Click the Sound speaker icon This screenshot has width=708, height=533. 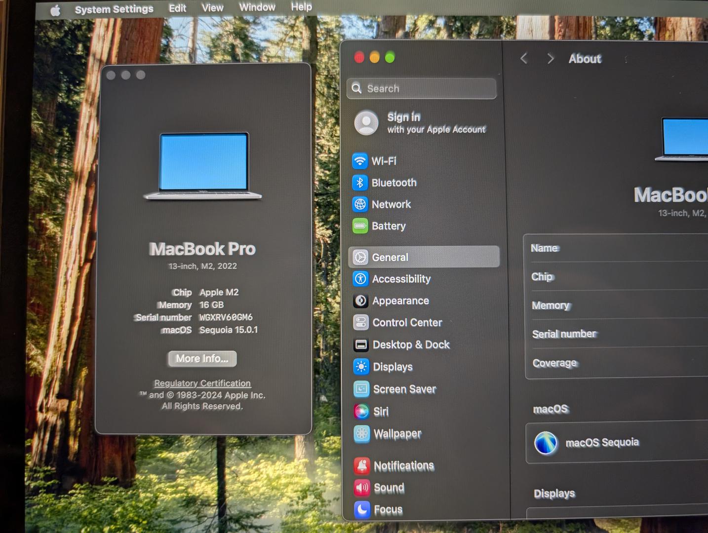(362, 488)
